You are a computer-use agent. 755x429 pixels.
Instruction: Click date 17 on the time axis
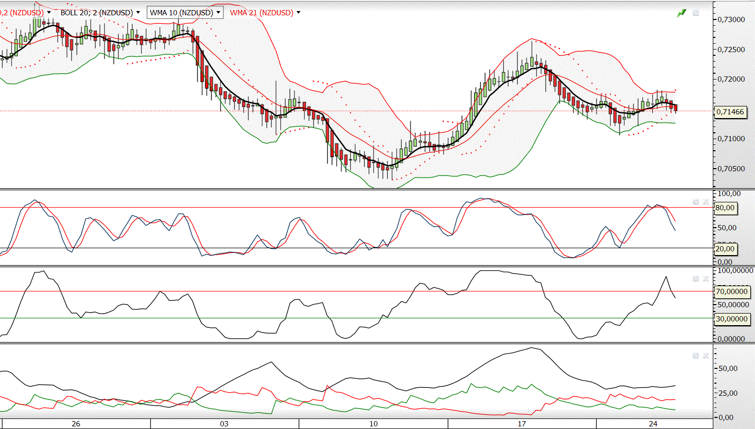tap(522, 424)
